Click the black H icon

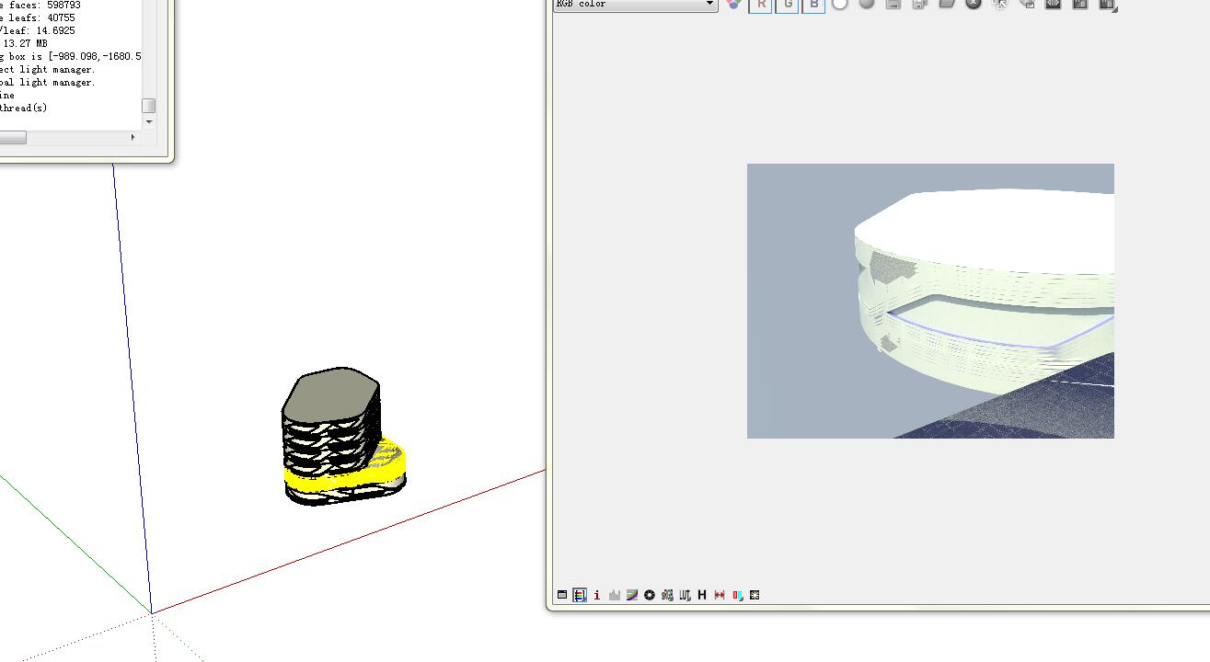[702, 595]
